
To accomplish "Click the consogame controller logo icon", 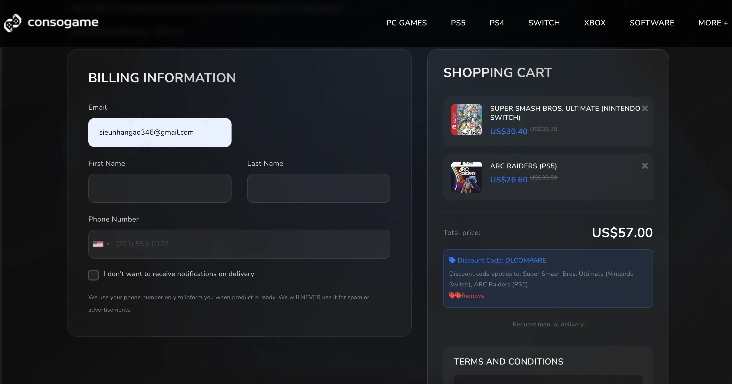I will pyautogui.click(x=12, y=23).
